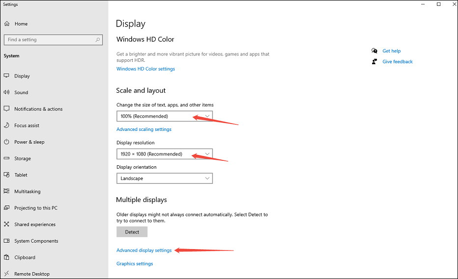
Task: Click the Windows HD Color heading
Action: (x=145, y=39)
